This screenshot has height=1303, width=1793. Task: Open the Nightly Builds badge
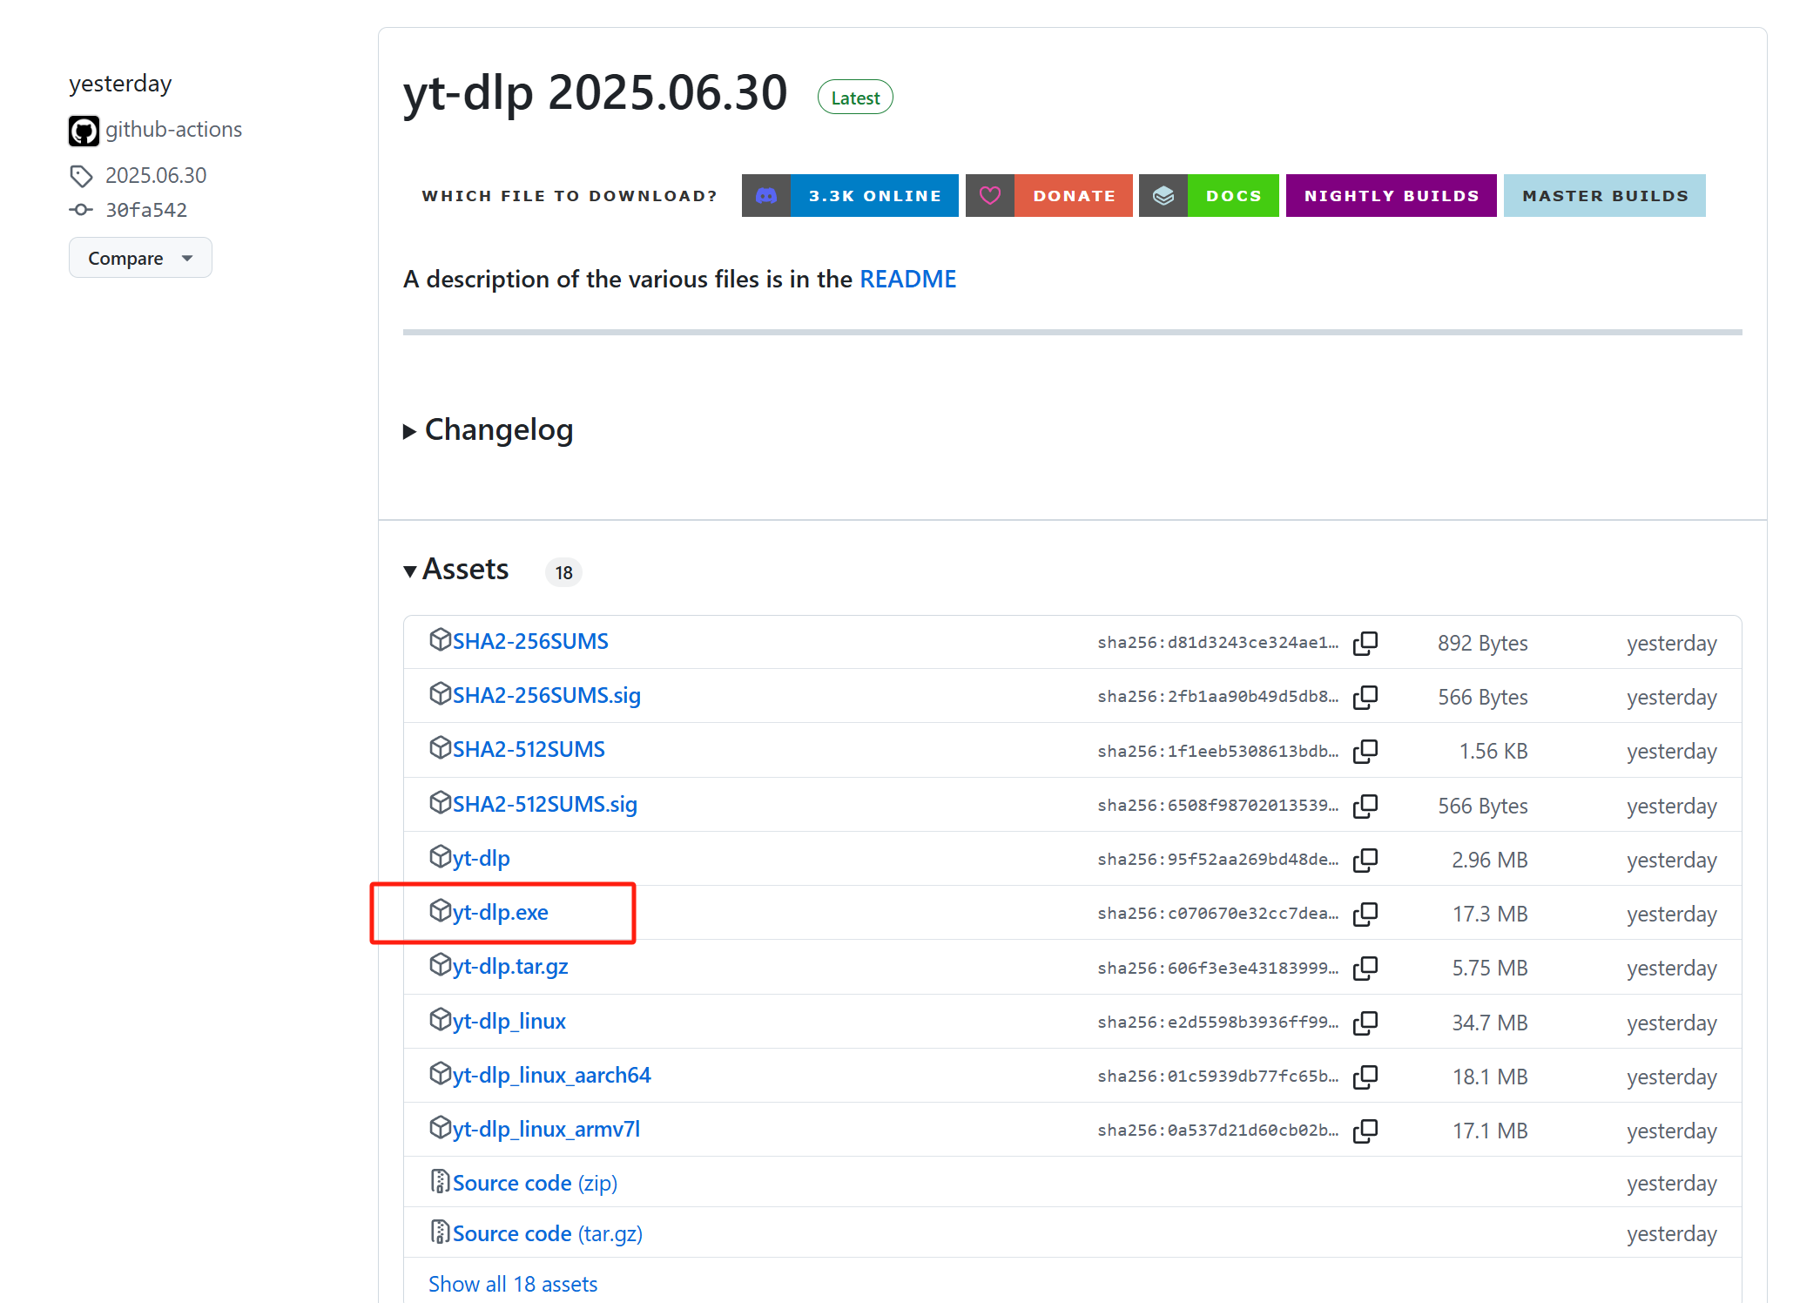coord(1391,196)
